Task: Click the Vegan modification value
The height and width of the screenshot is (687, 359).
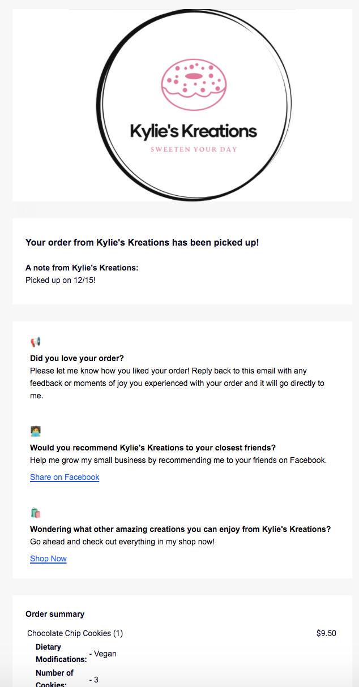Action: pyautogui.click(x=103, y=654)
